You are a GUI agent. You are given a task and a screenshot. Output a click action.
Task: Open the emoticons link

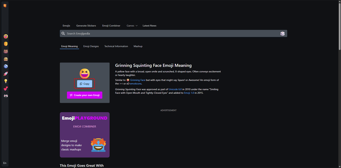(136, 84)
